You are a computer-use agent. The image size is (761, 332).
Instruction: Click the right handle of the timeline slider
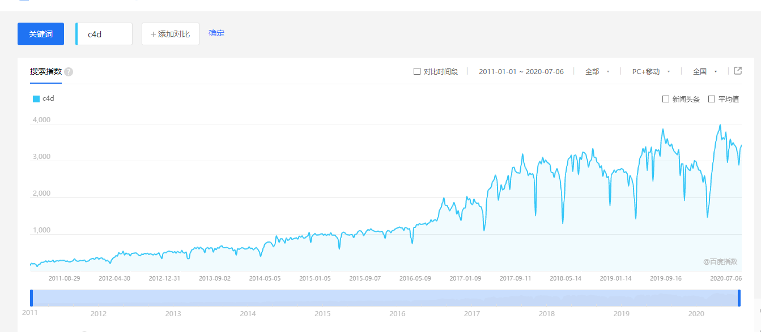click(x=739, y=298)
